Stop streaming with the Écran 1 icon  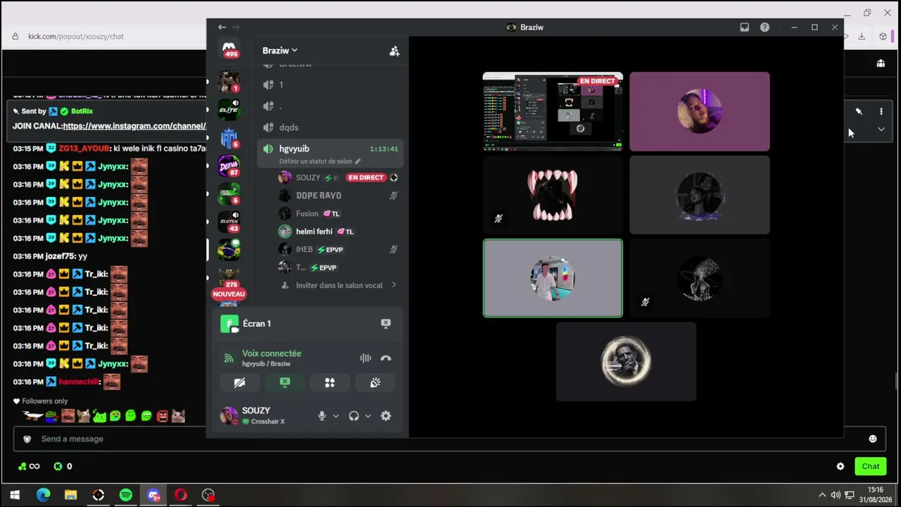(386, 323)
